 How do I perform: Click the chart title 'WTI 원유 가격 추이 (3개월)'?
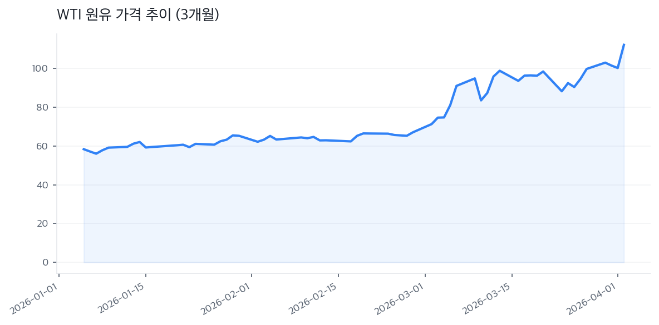click(x=137, y=16)
